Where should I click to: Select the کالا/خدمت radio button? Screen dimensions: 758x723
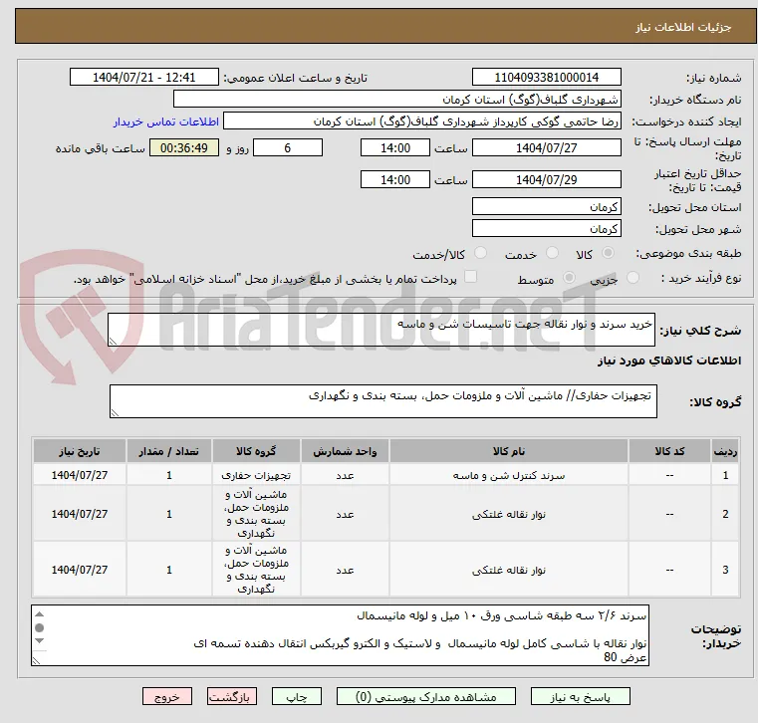point(480,253)
